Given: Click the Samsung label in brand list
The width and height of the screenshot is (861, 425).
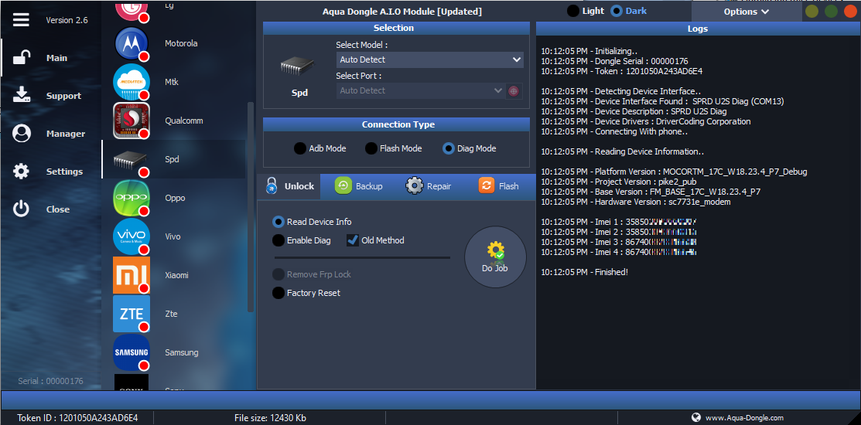Looking at the screenshot, I should pos(182,352).
